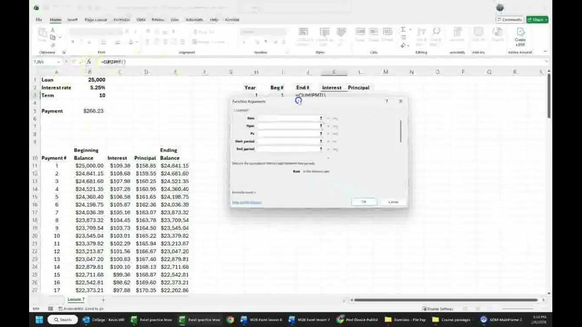Viewport: 582px width, 327px height.
Task: Click the Clear eraser icon
Action: [403, 45]
